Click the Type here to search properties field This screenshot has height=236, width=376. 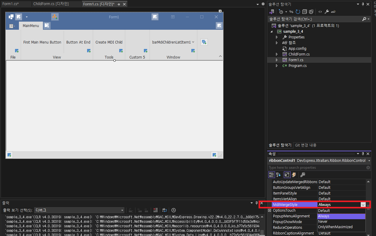pyautogui.click(x=317, y=168)
